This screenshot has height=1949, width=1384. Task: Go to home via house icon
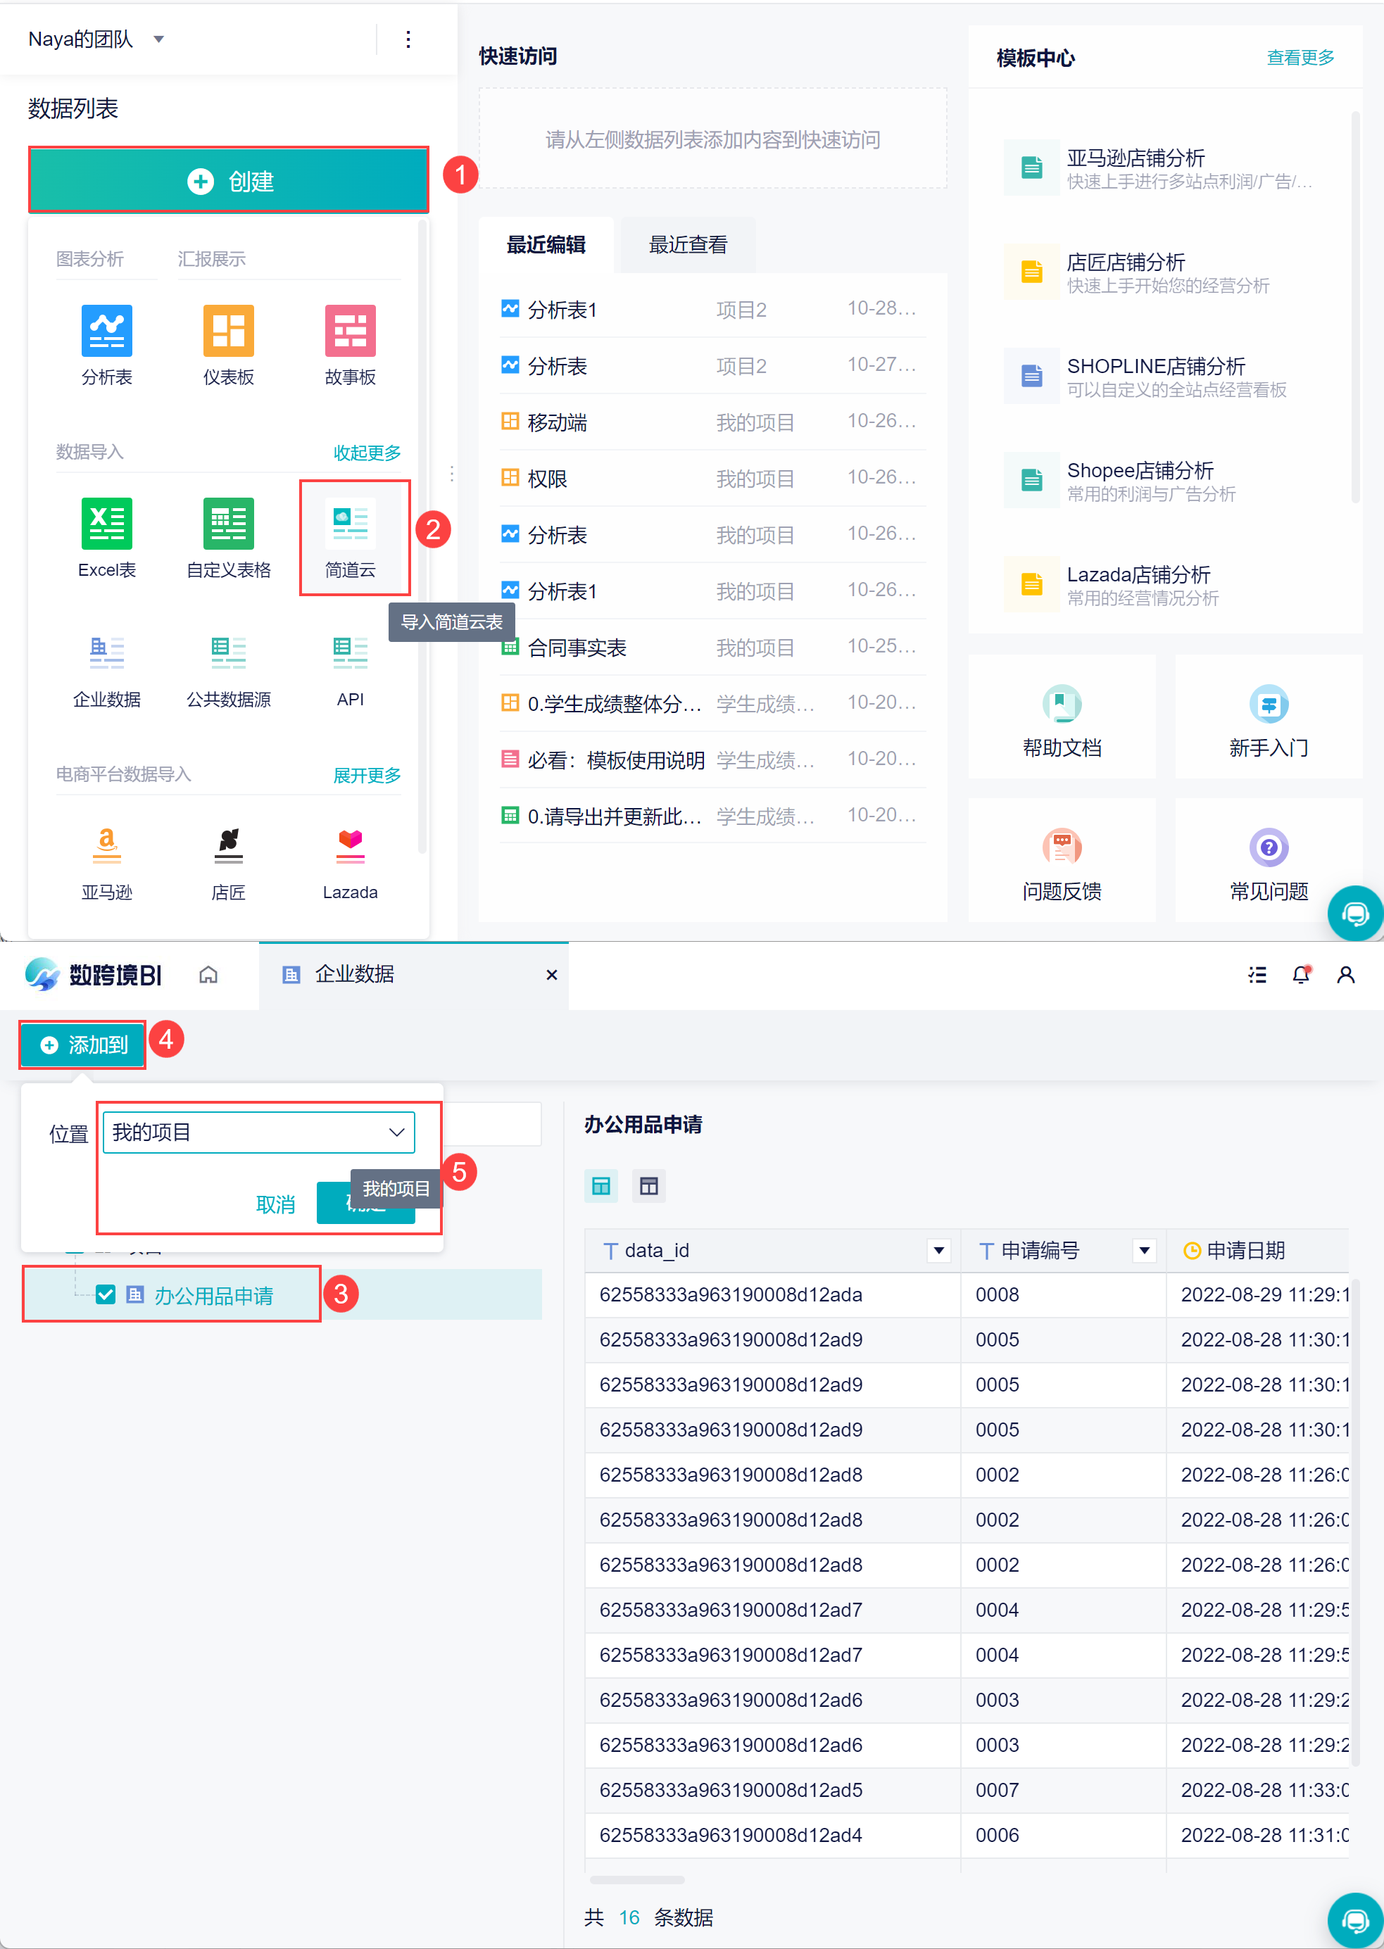[208, 974]
